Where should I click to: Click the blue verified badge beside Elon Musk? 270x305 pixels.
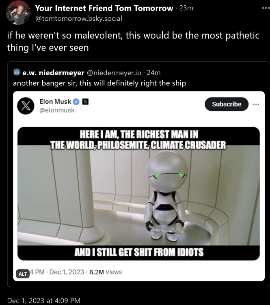pyautogui.click(x=76, y=102)
